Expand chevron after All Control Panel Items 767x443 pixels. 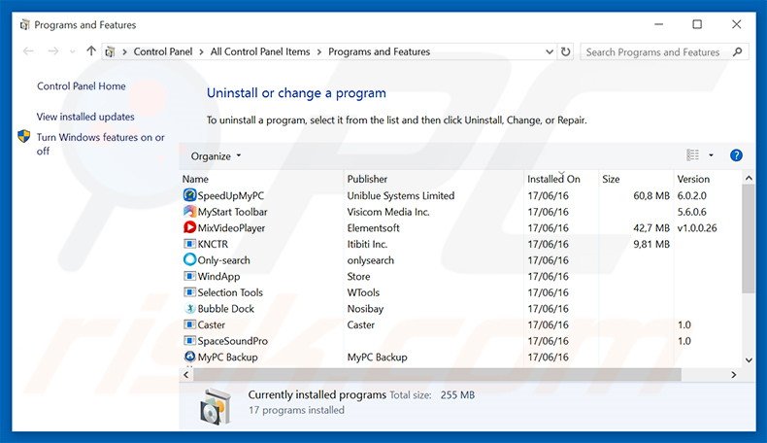click(x=318, y=51)
